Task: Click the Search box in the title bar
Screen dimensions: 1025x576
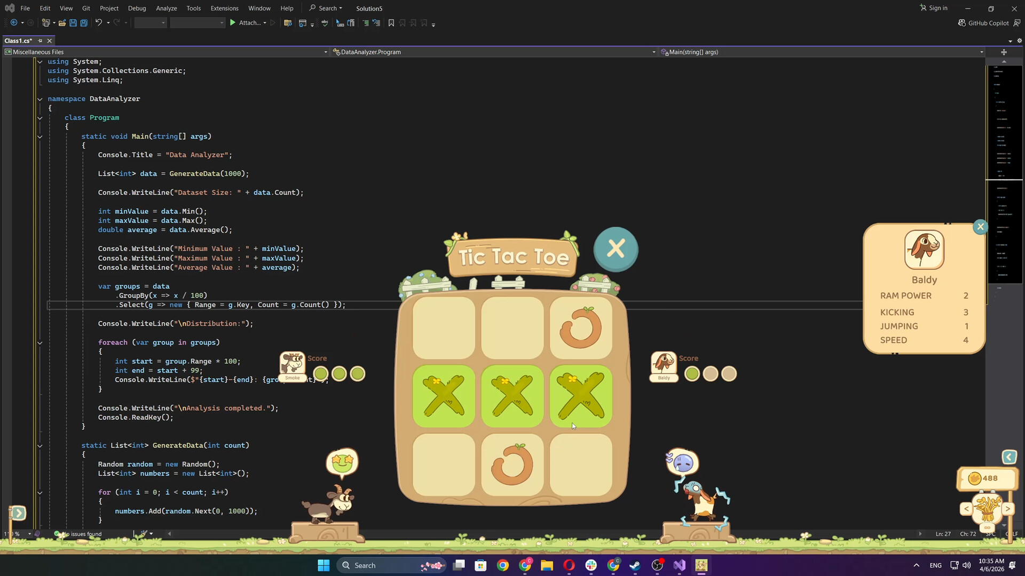Action: tap(326, 8)
